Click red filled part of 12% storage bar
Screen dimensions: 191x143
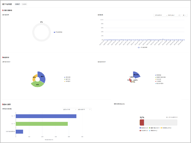click(x=142, y=122)
